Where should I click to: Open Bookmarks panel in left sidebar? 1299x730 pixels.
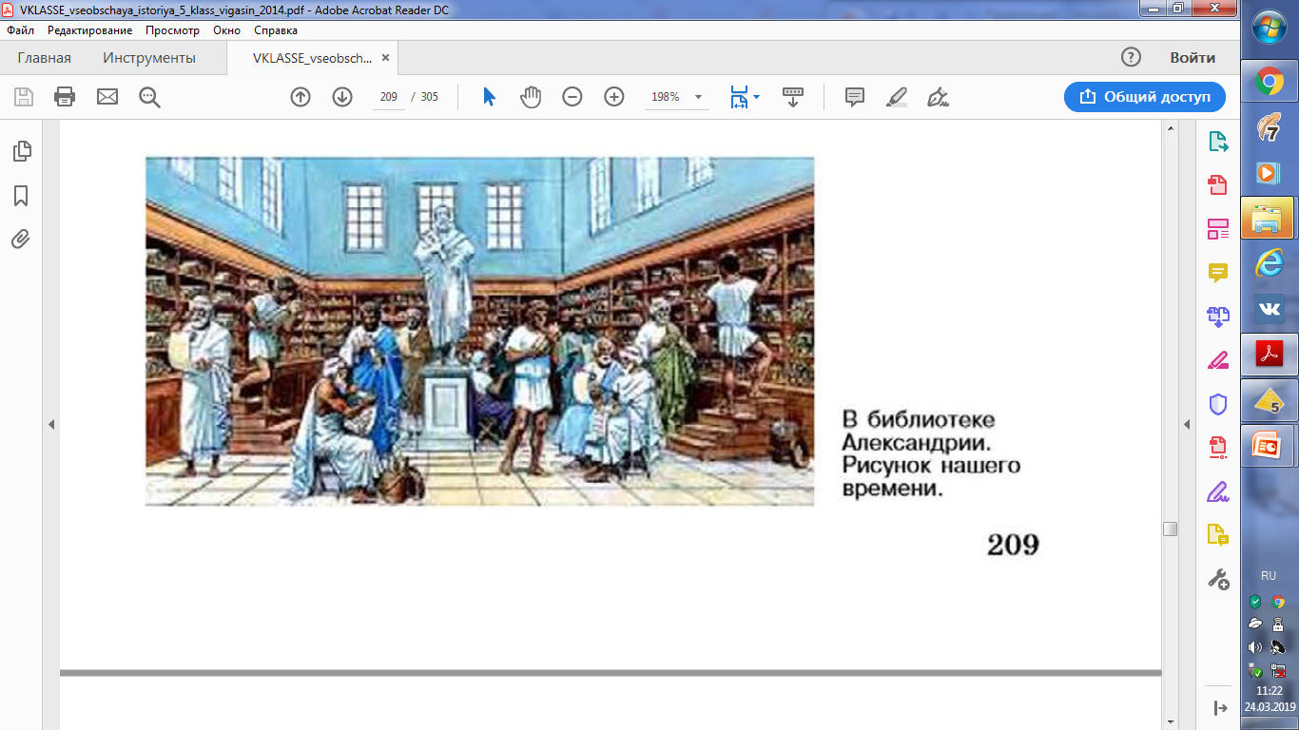21,196
